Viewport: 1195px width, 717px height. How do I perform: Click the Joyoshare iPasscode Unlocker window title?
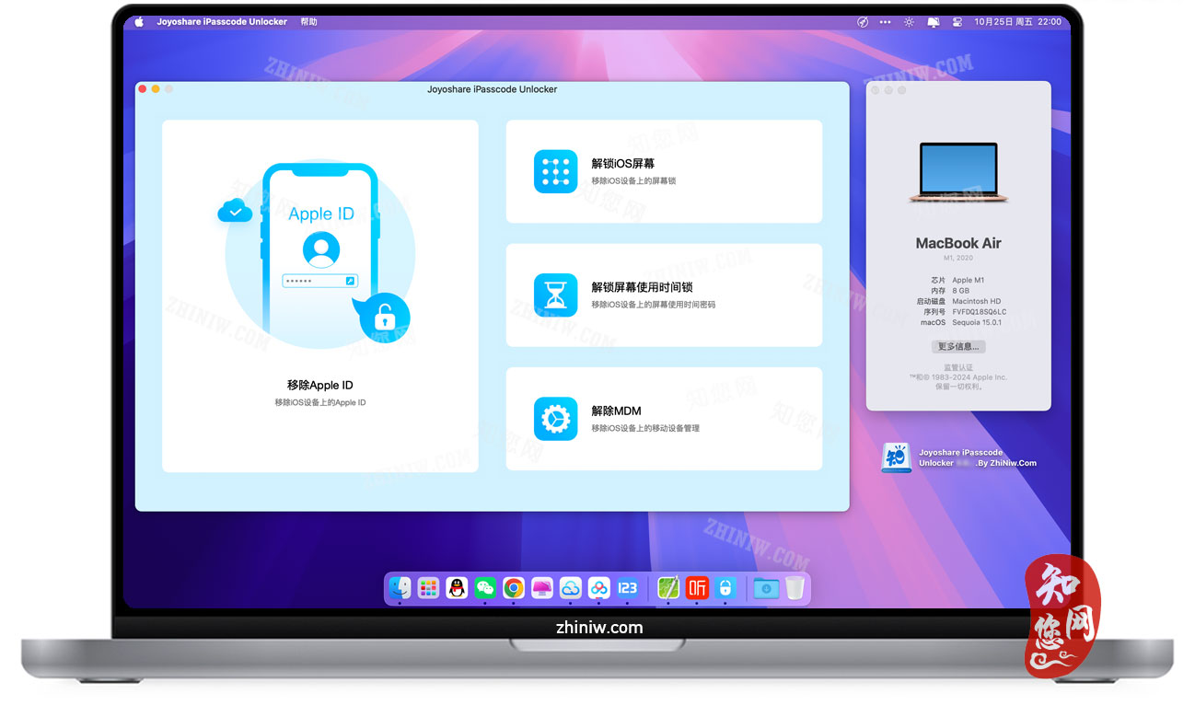click(492, 89)
